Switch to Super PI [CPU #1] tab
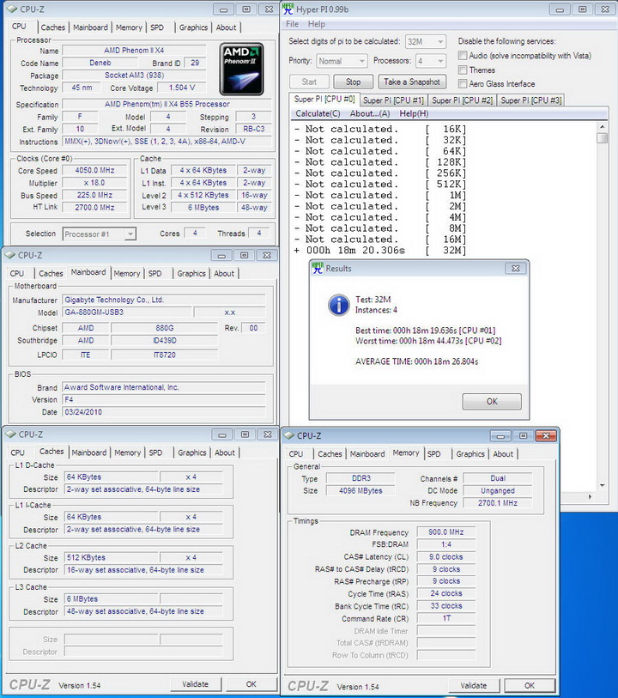 click(x=393, y=100)
